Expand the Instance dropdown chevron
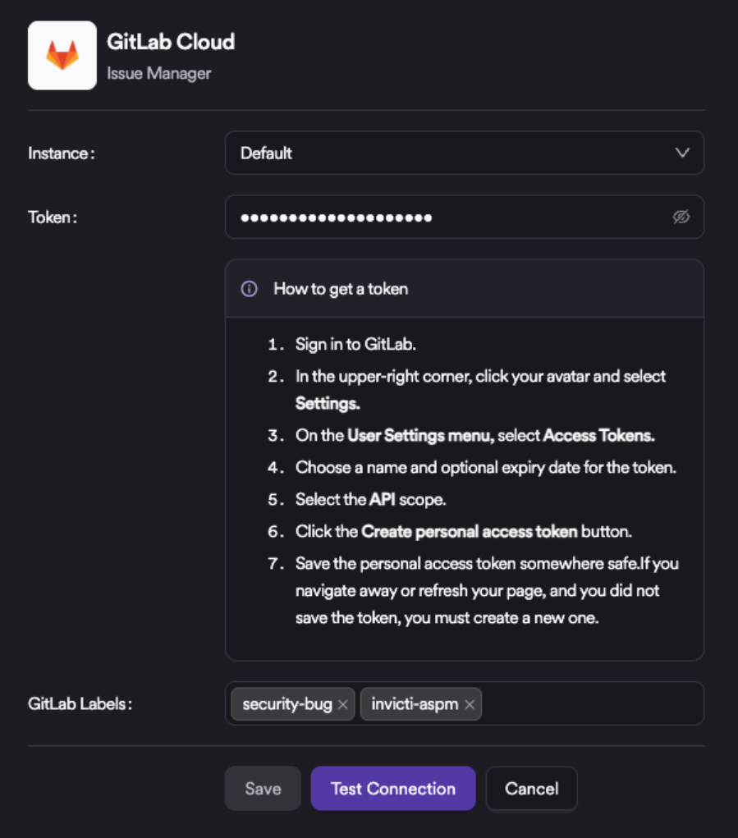Image resolution: width=738 pixels, height=838 pixels. [x=681, y=153]
